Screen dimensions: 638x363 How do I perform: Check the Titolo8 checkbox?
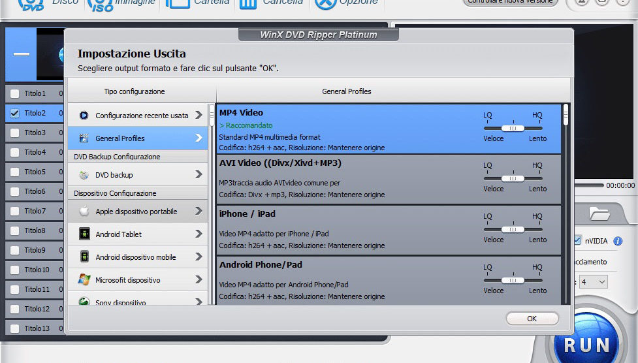pos(14,230)
